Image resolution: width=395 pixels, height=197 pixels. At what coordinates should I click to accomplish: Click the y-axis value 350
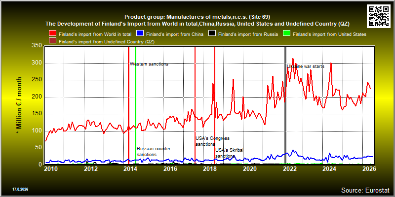point(37,46)
